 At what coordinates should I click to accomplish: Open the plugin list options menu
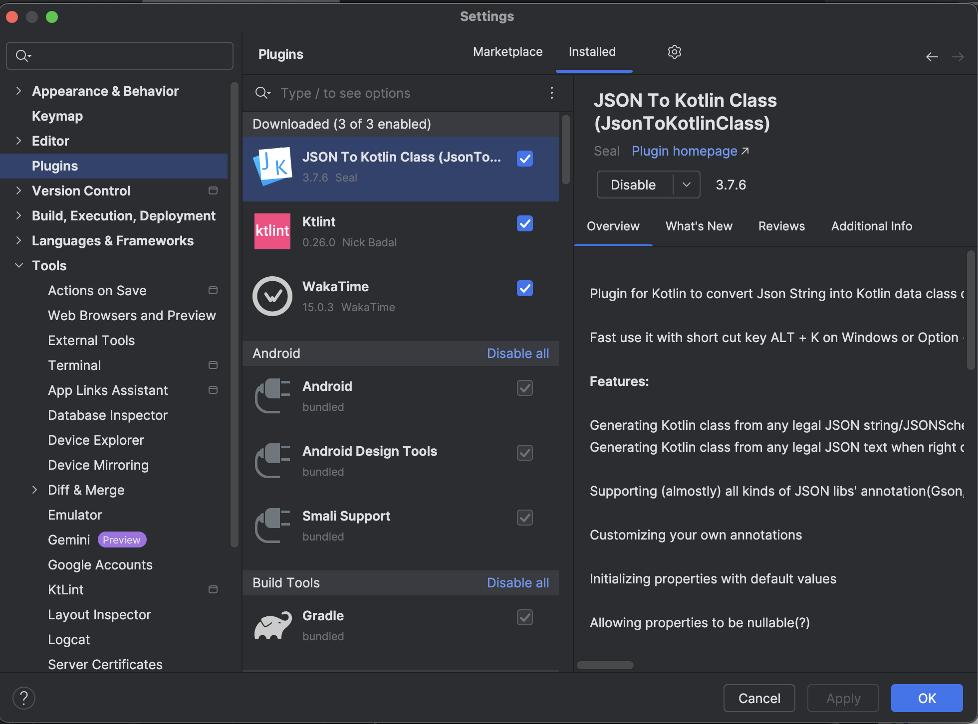551,93
